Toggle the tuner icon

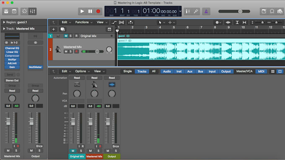[196, 11]
